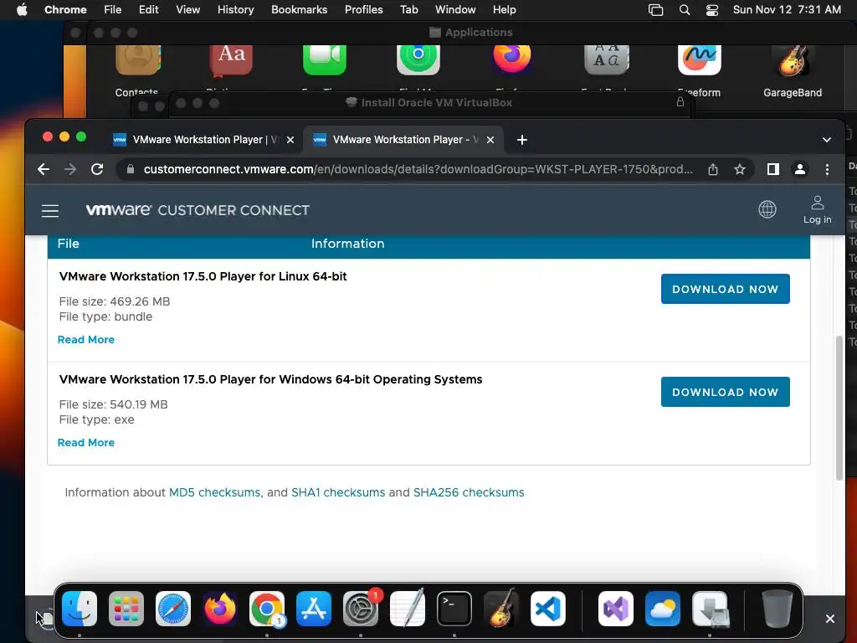857x643 pixels.
Task: Go back in Chrome
Action: [44, 169]
